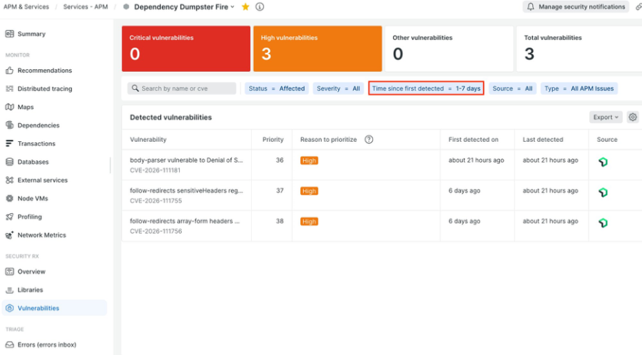Click the Source column header
Viewport: 642px width, 355px height.
[x=607, y=140]
